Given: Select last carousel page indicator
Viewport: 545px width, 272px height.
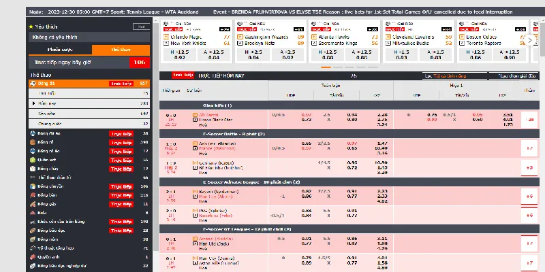Looking at the screenshot, I should click(x=373, y=67).
